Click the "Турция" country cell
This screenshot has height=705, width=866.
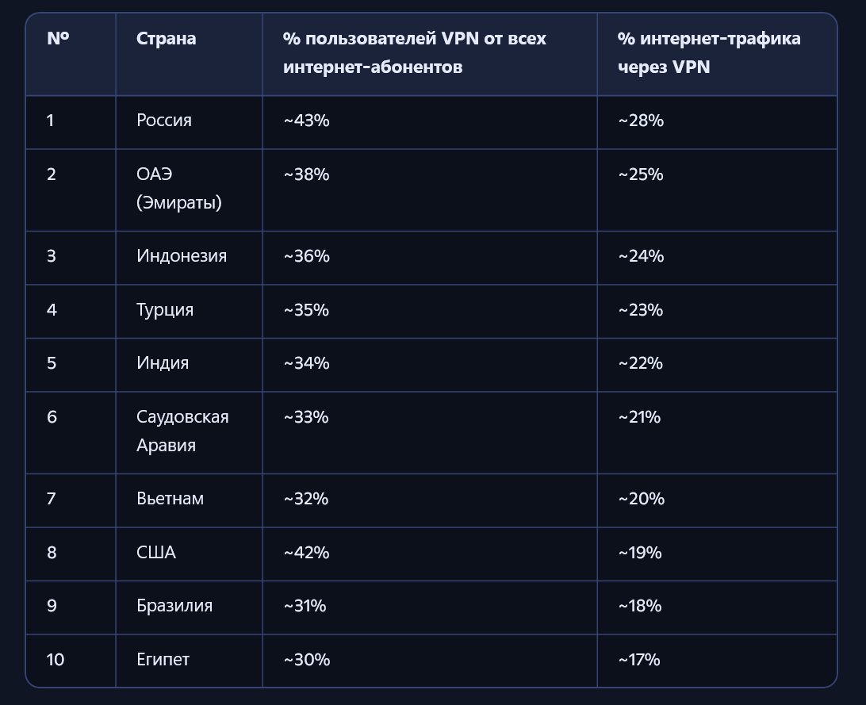[x=165, y=310]
